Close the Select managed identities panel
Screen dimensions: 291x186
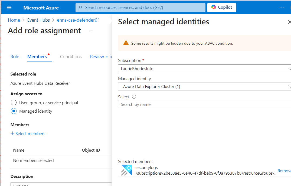(x=289, y=22)
